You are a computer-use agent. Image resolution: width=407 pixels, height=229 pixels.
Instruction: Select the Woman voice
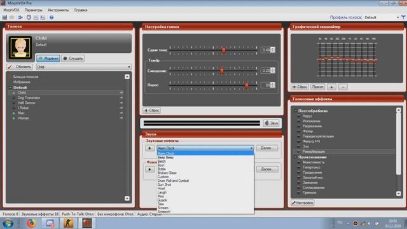pyautogui.click(x=24, y=118)
